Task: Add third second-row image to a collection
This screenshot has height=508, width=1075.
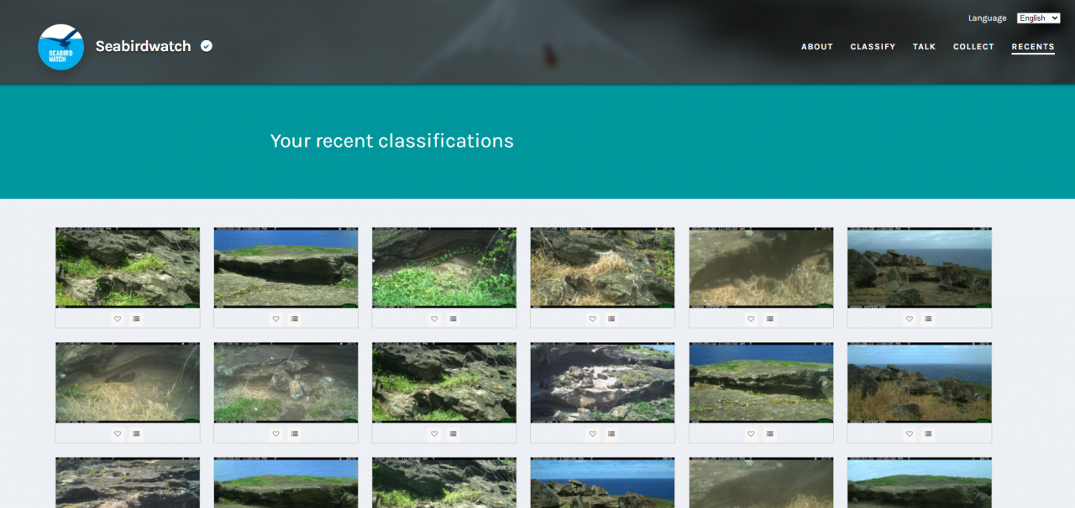Action: (x=453, y=433)
